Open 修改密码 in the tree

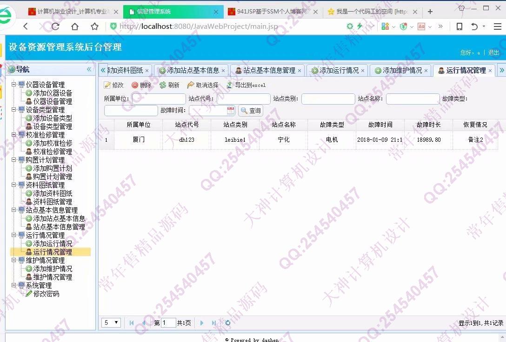point(46,294)
